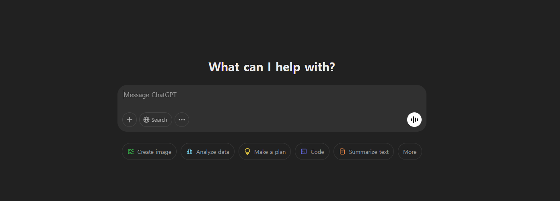Start voice mode with waveform button

[x=414, y=120]
